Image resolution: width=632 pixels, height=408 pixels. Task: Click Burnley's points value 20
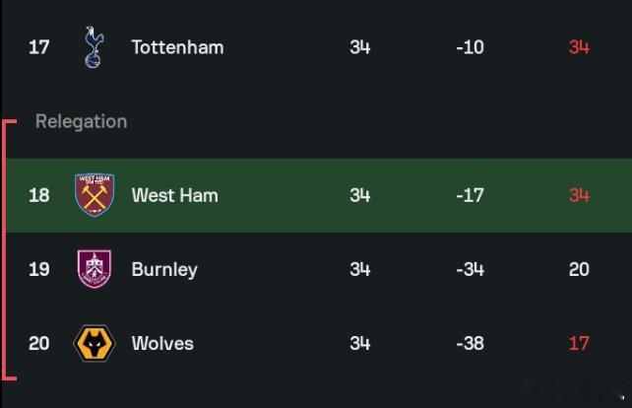pyautogui.click(x=579, y=269)
